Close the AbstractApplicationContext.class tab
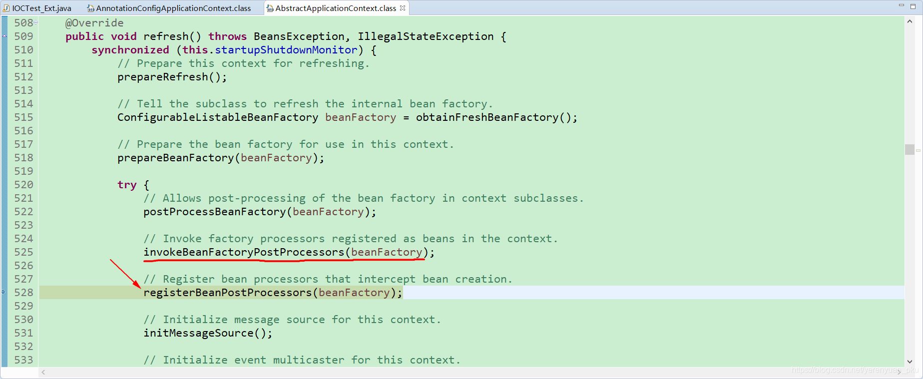 point(403,8)
